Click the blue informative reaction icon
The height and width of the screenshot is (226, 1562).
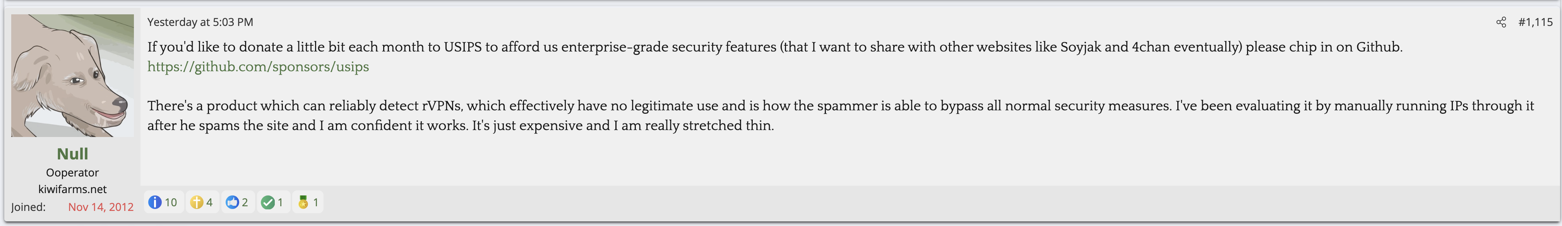coord(155,202)
